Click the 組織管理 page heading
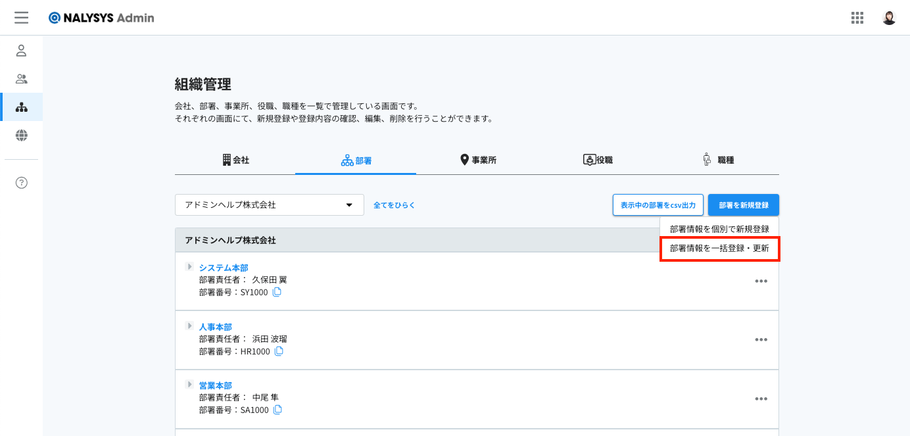 [x=203, y=84]
